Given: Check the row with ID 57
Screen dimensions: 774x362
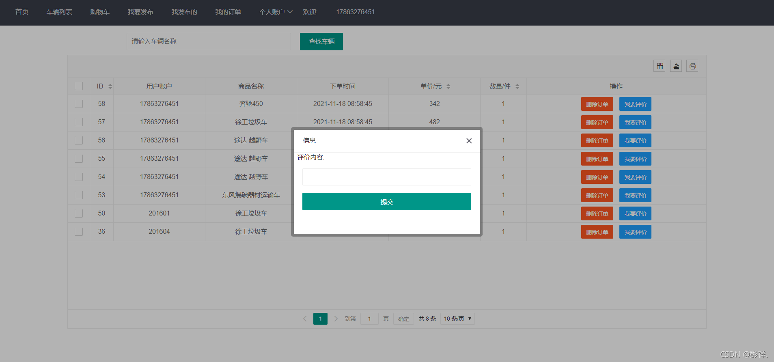Looking at the screenshot, I should pos(79,122).
